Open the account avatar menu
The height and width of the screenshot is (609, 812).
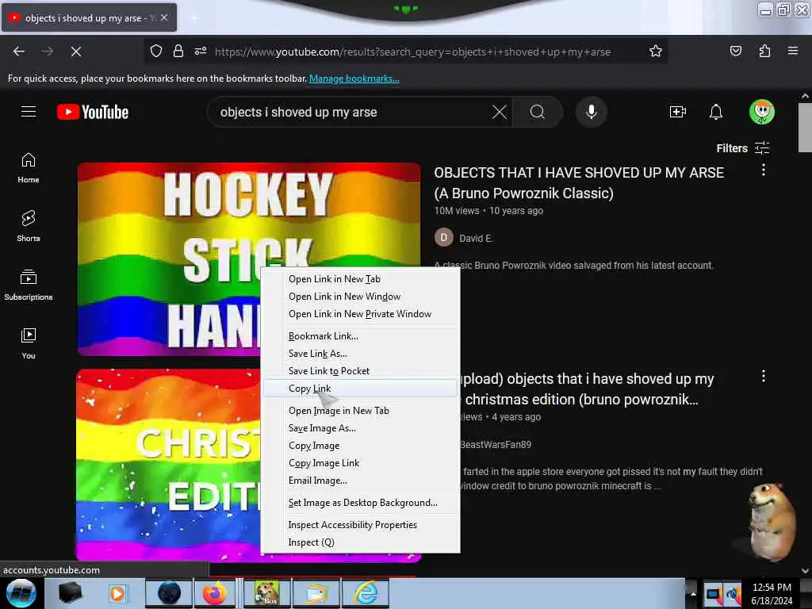coord(762,112)
